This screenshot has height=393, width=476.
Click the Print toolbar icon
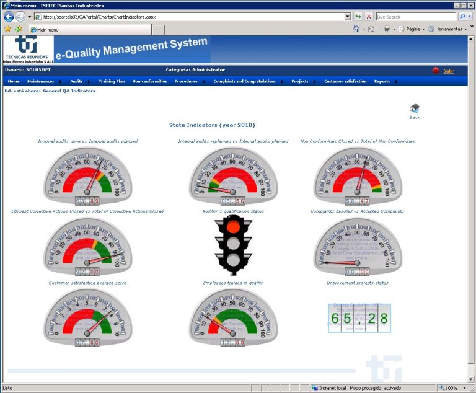387,29
